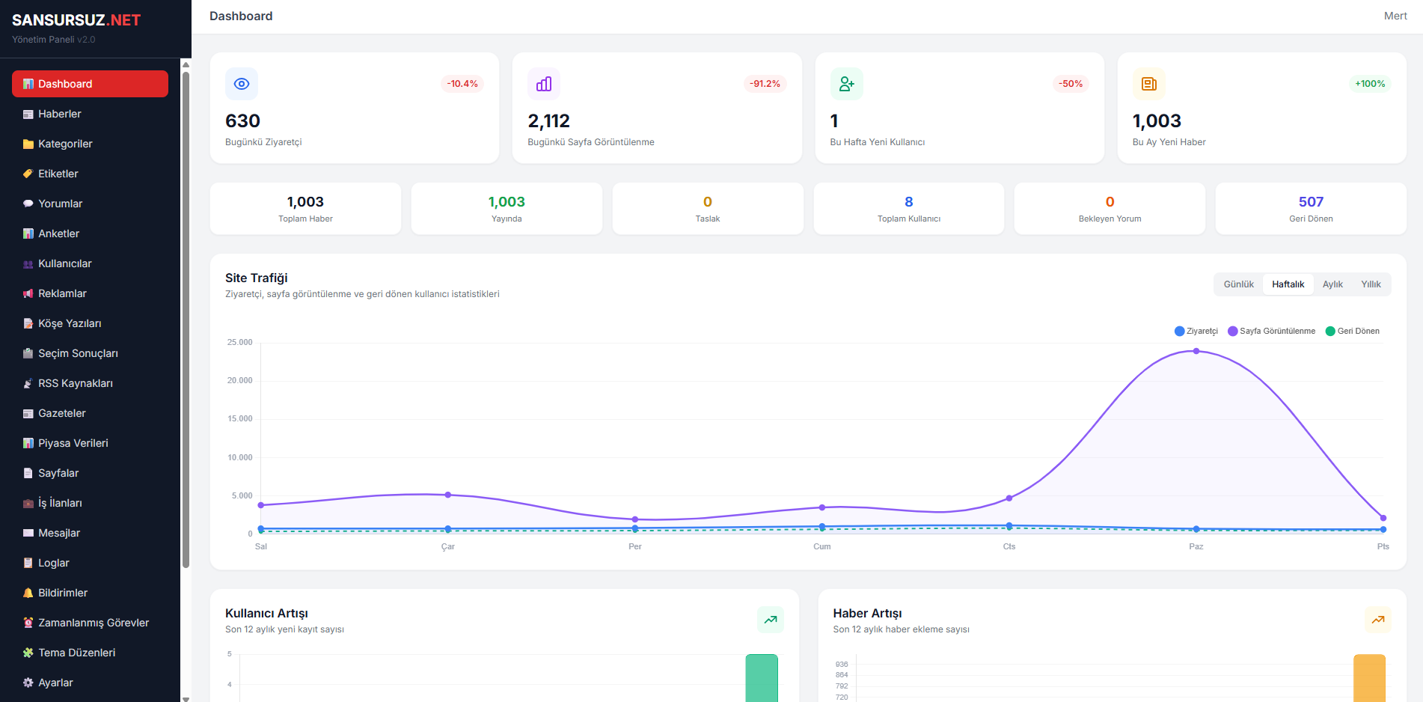The image size is (1423, 702).
Task: Click the Bu Hafta Yeni Kullanıcı label
Action: click(x=878, y=142)
